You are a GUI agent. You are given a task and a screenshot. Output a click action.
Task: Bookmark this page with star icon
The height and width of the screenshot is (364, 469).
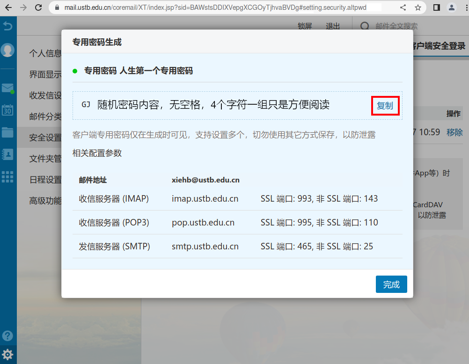[418, 7]
